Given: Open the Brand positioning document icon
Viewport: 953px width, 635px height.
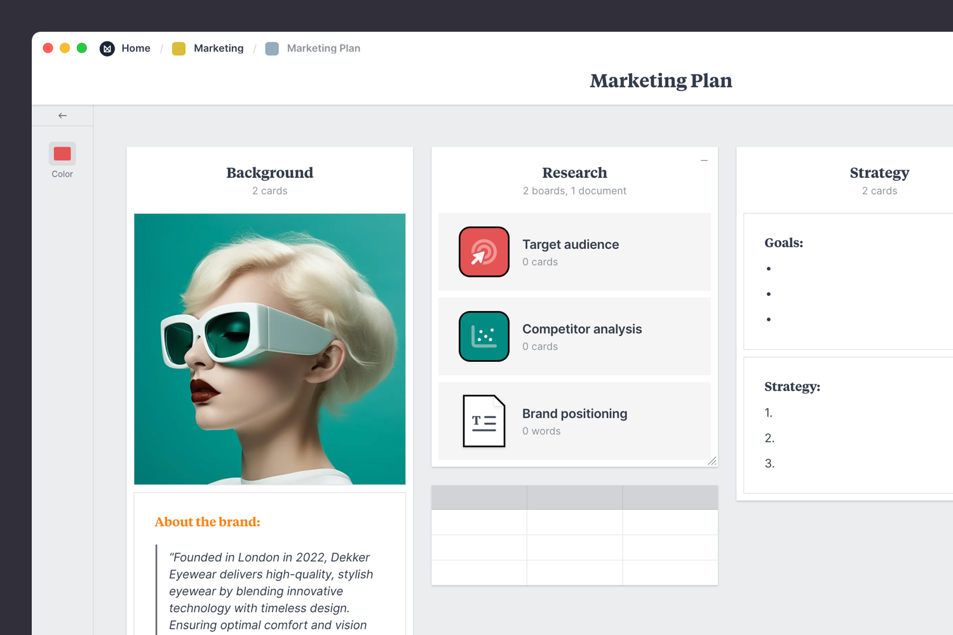Looking at the screenshot, I should (x=483, y=421).
